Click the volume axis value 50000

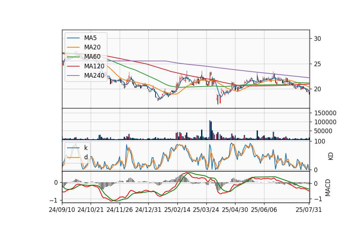(x=323, y=131)
